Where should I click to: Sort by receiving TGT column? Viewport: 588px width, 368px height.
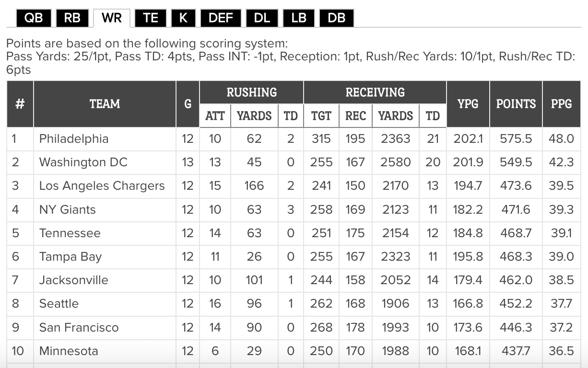[x=321, y=116]
